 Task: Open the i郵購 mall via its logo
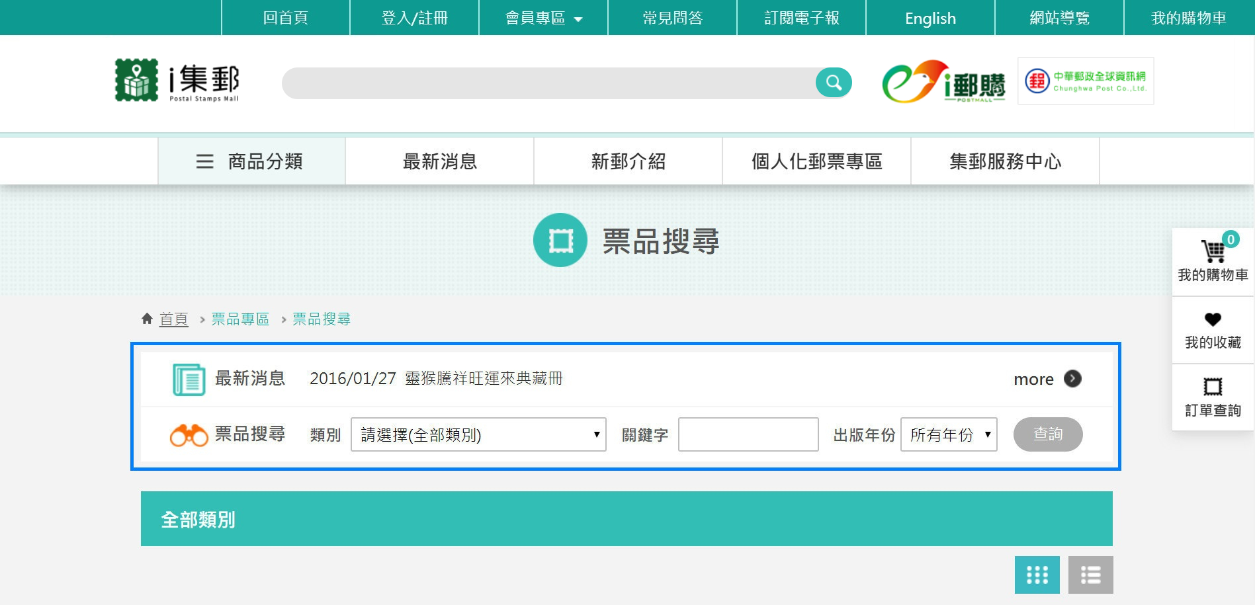pyautogui.click(x=942, y=81)
